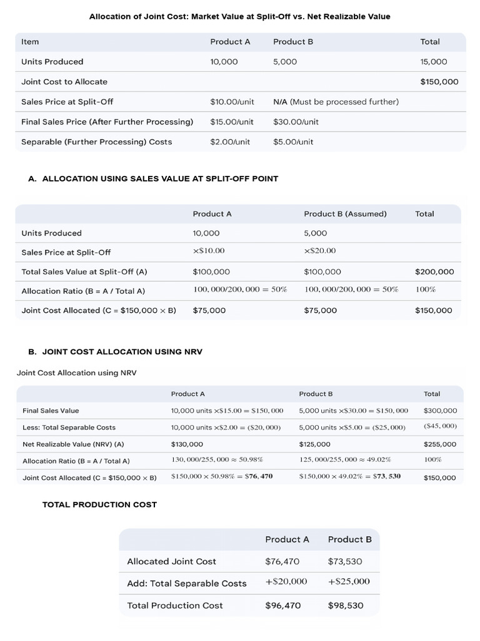Click the $255,000 total NRV value
Viewport: 480px width, 641px height.
tap(439, 444)
